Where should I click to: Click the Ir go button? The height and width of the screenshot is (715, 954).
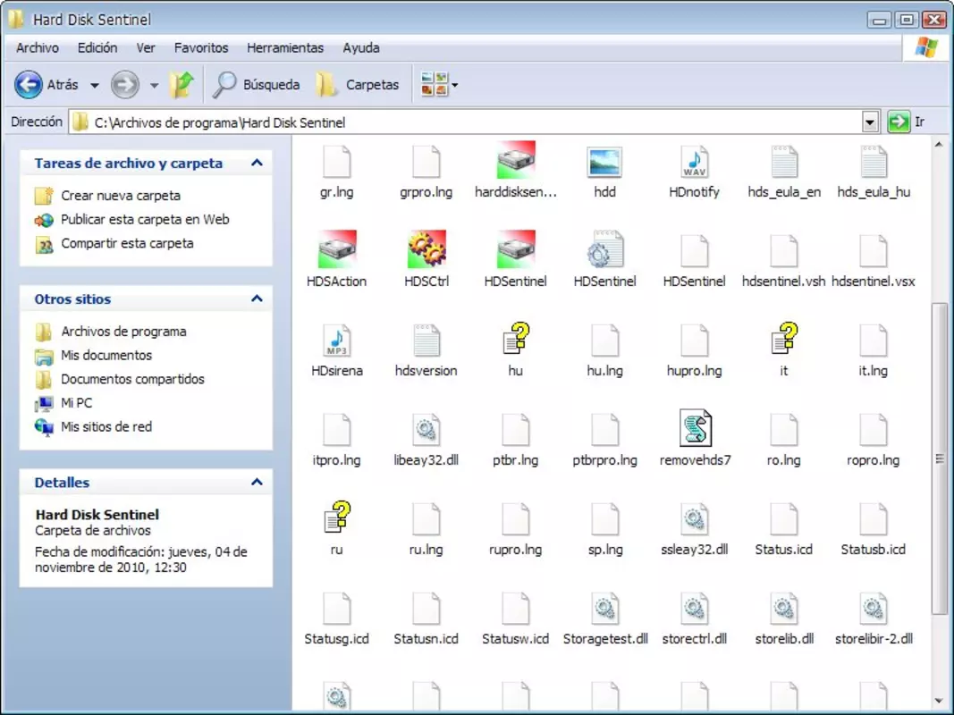pos(906,122)
